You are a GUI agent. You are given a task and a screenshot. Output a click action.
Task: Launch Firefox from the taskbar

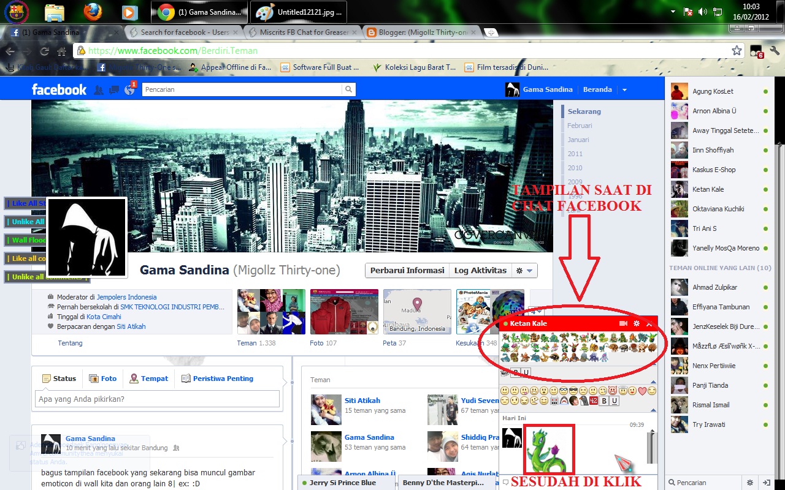pyautogui.click(x=93, y=12)
